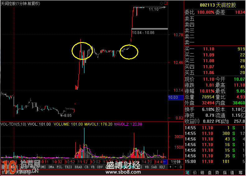Viewport: 246px width, 176px height.
Task: Switch to the 筹 chip tab
Action: 240,173
